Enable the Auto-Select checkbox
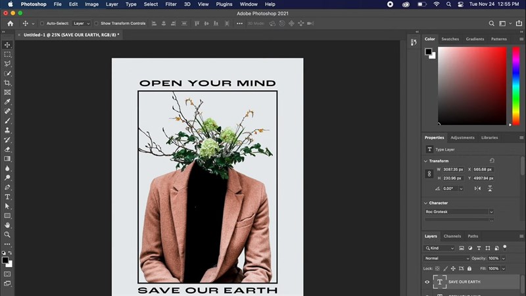526x296 pixels. 42,24
